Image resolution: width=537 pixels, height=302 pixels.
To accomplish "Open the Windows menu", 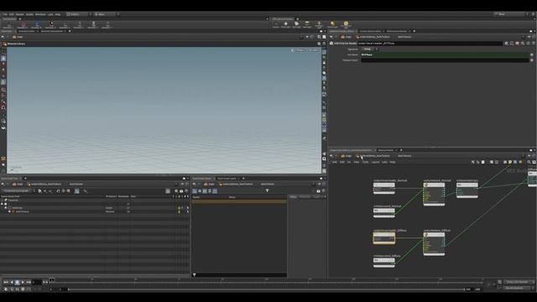I will 40,14.
